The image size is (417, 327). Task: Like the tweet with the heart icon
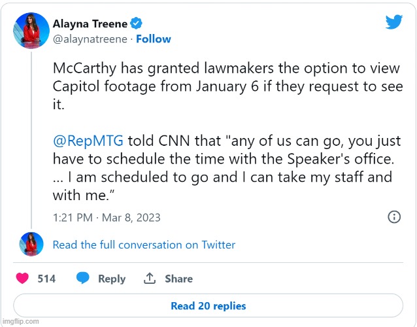(x=23, y=279)
